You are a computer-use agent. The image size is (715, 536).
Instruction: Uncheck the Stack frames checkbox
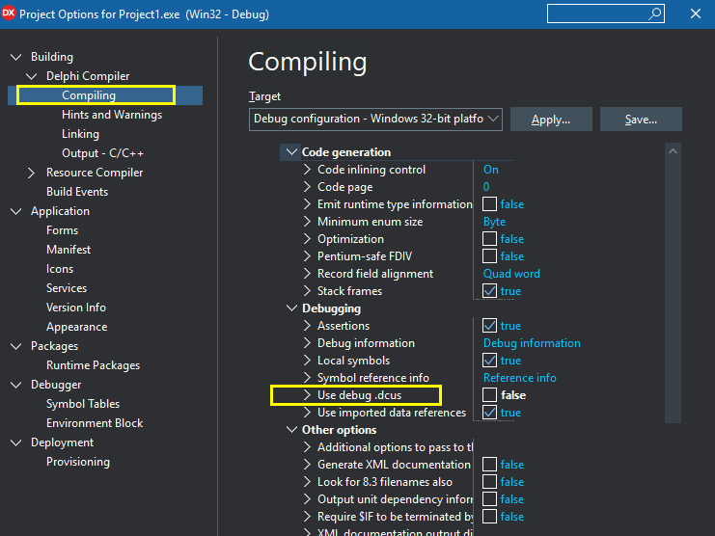[x=490, y=291]
